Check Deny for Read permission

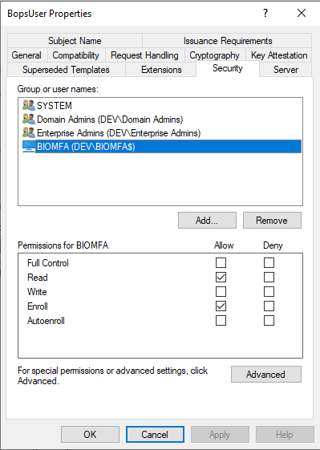point(269,278)
